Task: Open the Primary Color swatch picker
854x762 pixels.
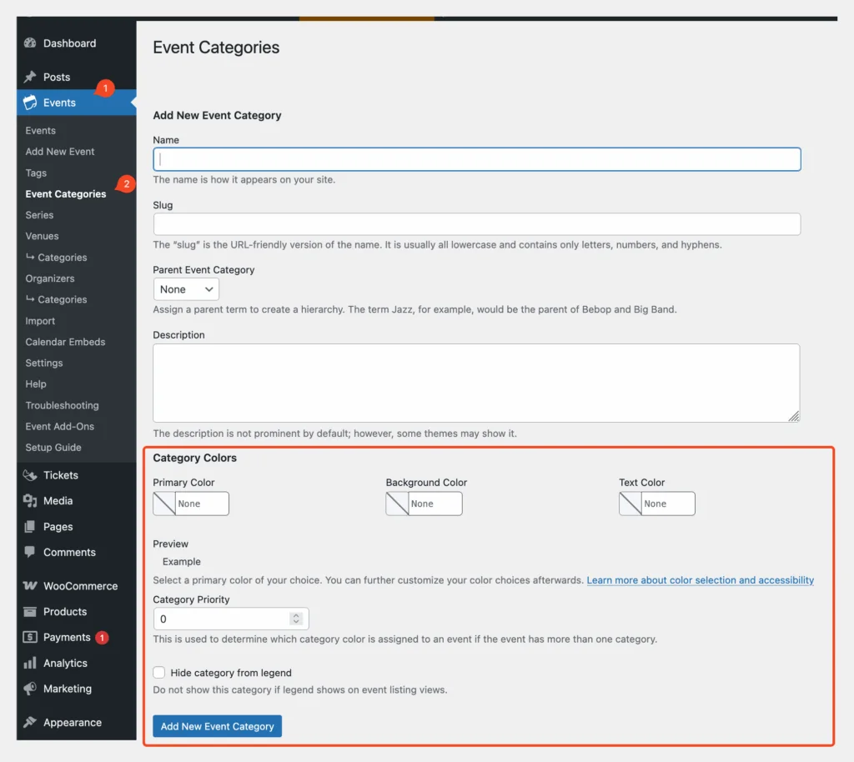Action: click(x=164, y=504)
